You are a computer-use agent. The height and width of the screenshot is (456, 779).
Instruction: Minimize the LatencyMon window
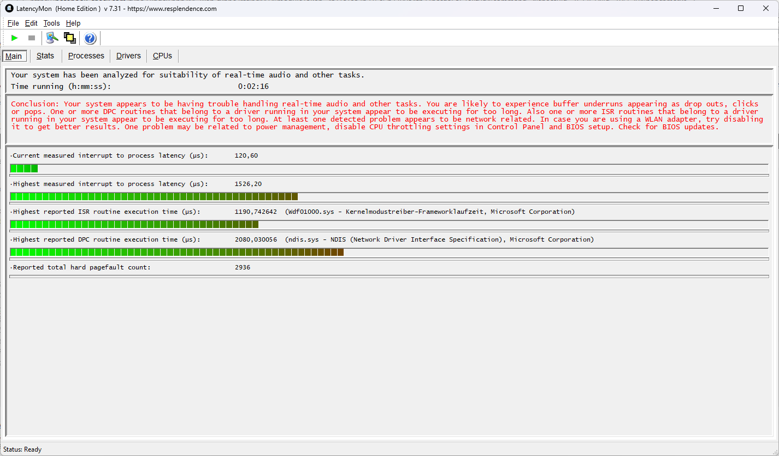[716, 8]
